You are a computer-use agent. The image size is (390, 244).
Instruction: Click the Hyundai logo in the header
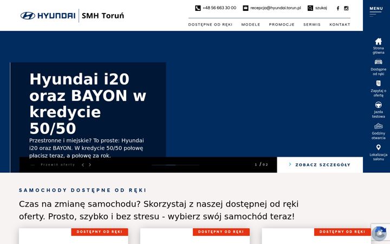point(48,16)
